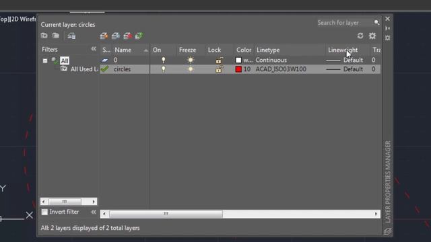431x242 pixels.
Task: Close the Layer Properties Manager palette
Action: (x=388, y=19)
